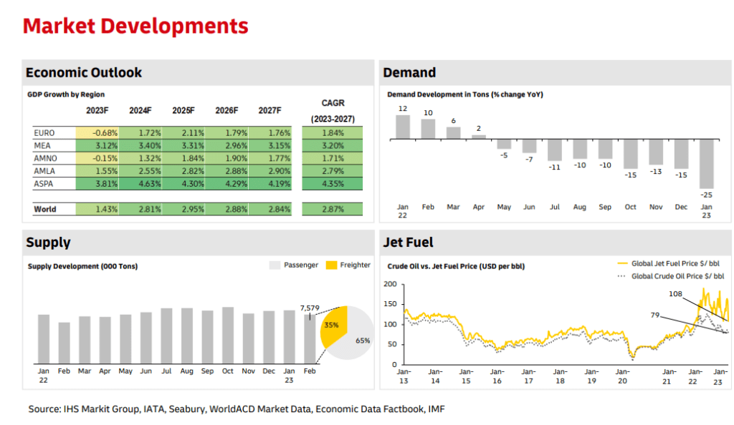Click the Demand Development in Tons label

click(464, 94)
